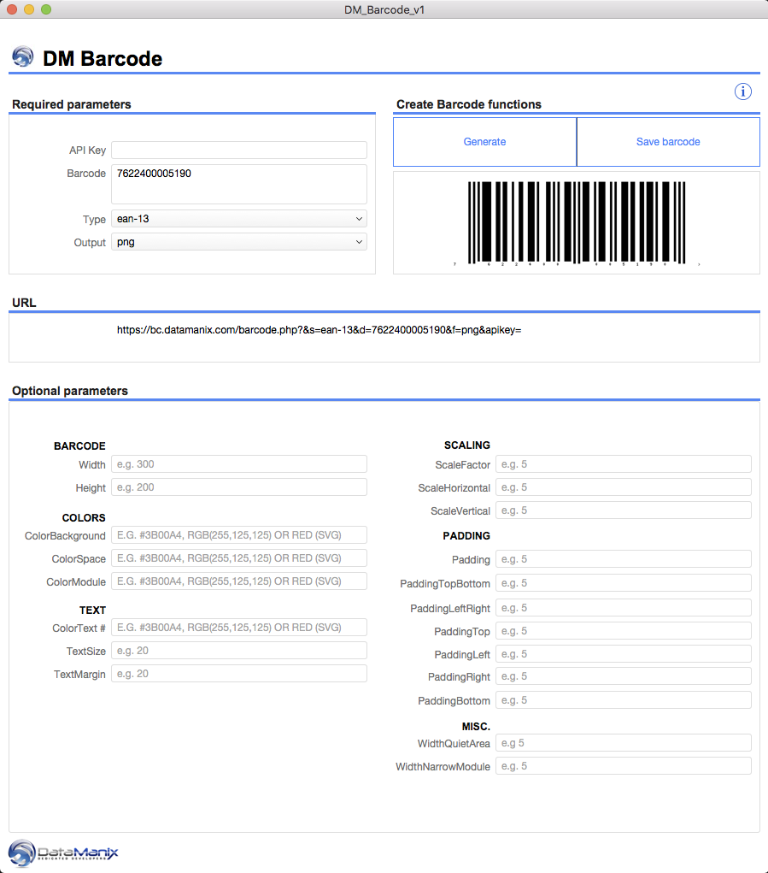Screen dimensions: 768x873
Task: Click the ColorSpace input field
Action: tap(239, 557)
